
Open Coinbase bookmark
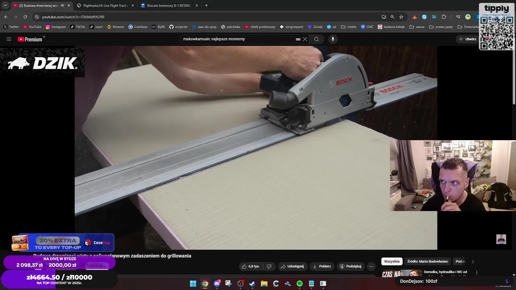[138, 27]
